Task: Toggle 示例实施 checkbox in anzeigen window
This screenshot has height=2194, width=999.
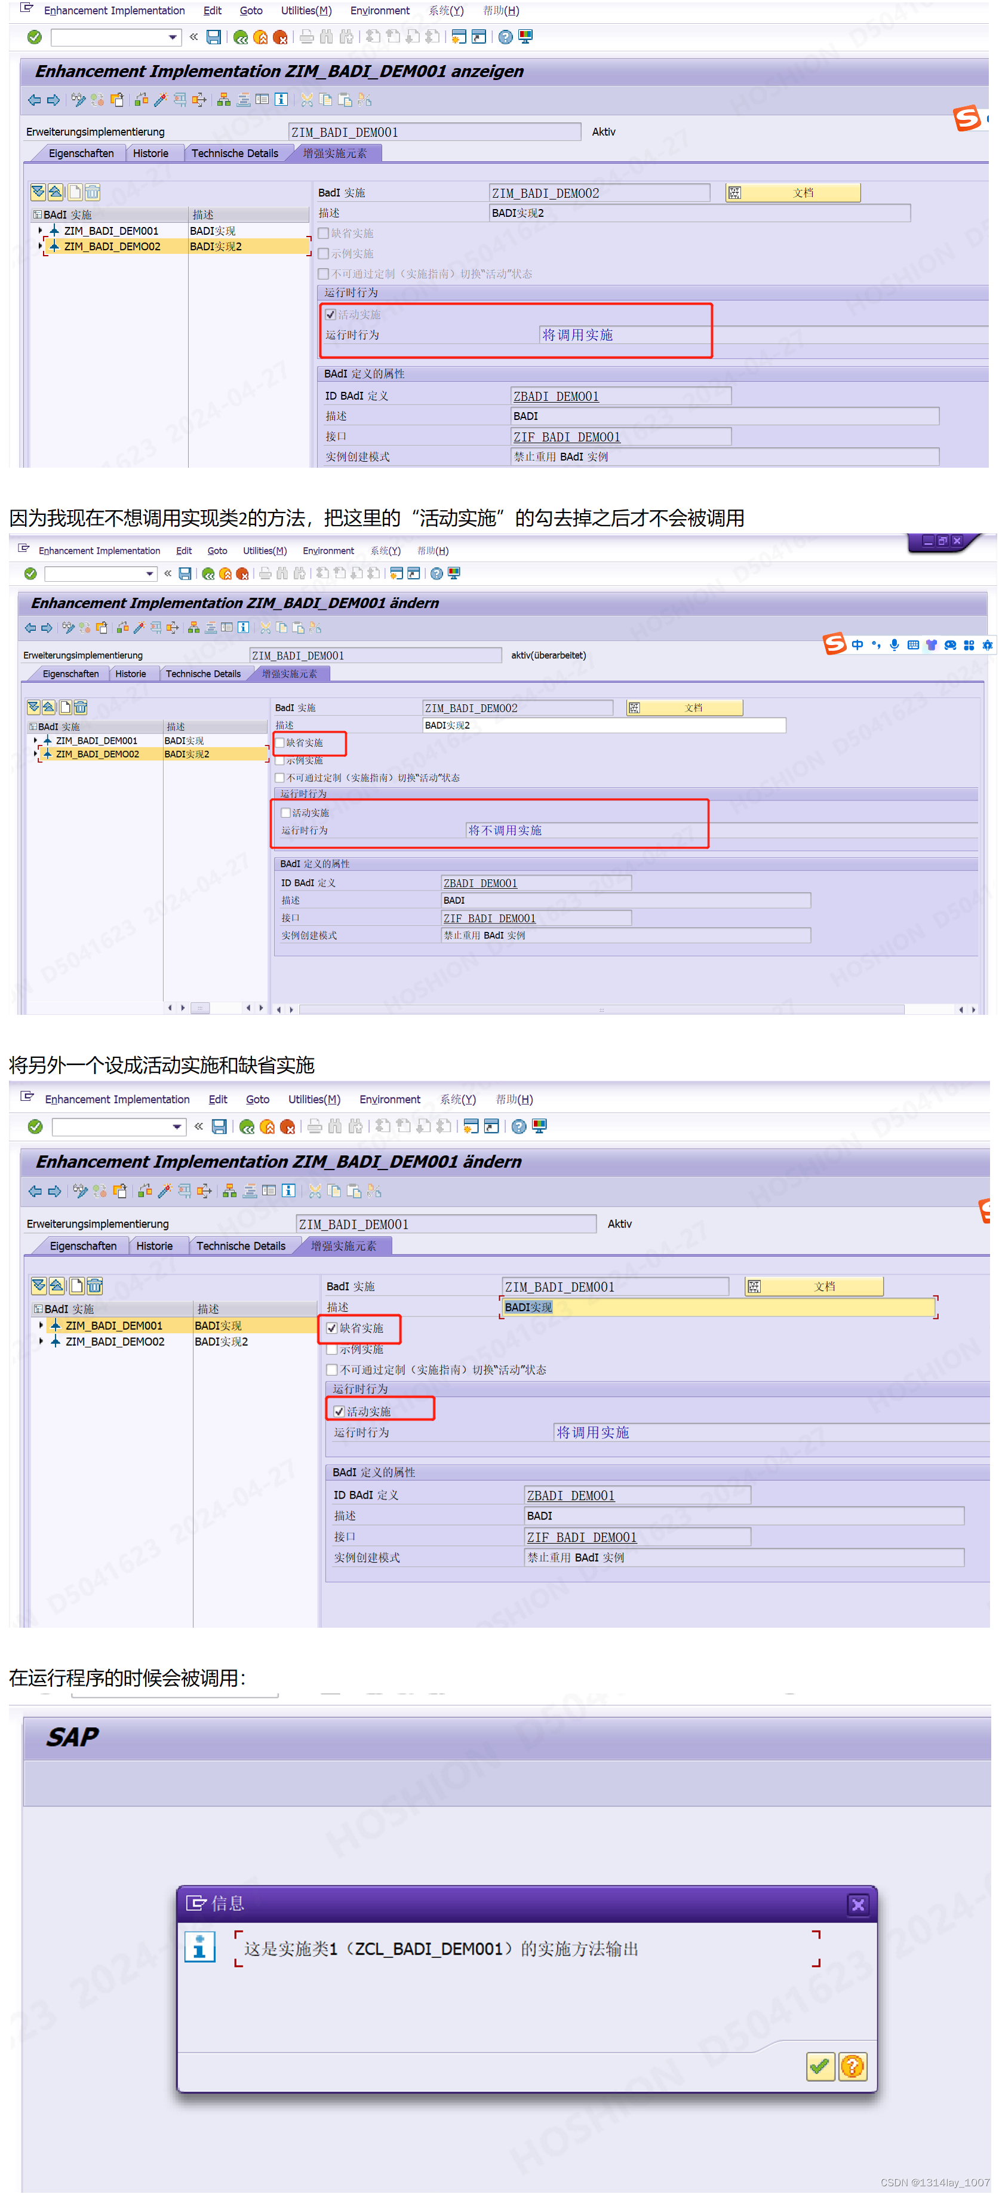Action: click(324, 254)
